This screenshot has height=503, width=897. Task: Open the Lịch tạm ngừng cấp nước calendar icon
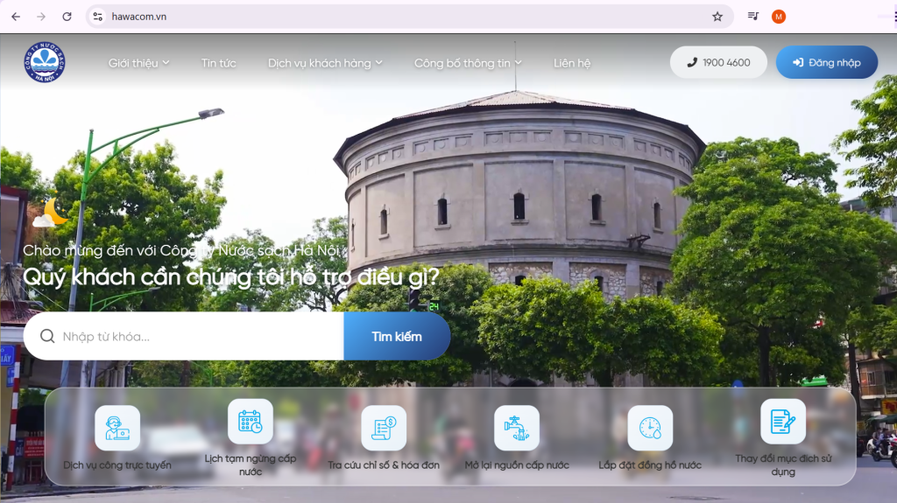(250, 422)
